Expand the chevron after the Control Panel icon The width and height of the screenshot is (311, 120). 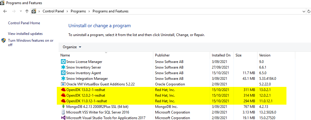tap(39, 11)
